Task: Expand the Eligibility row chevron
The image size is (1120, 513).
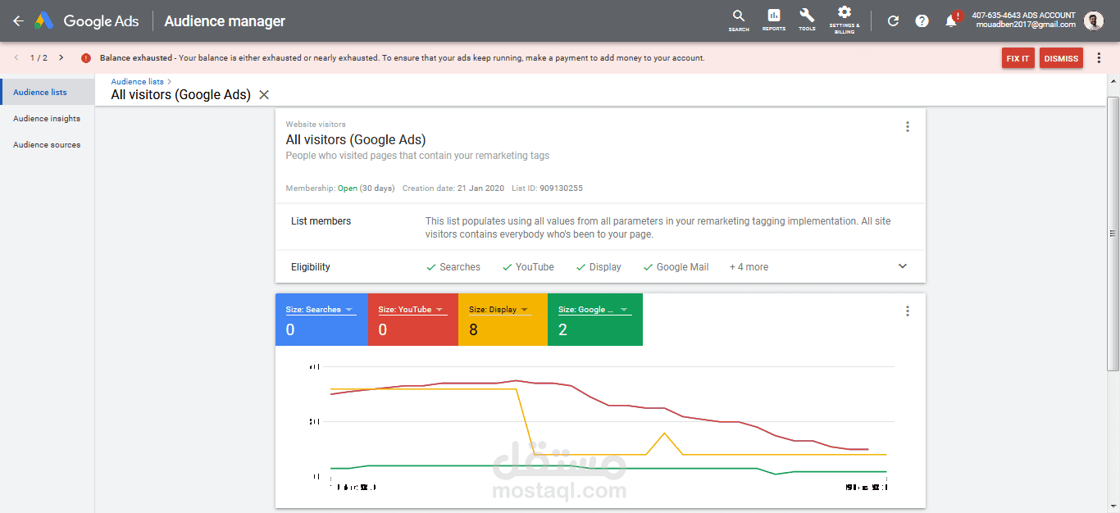Action: (x=903, y=266)
